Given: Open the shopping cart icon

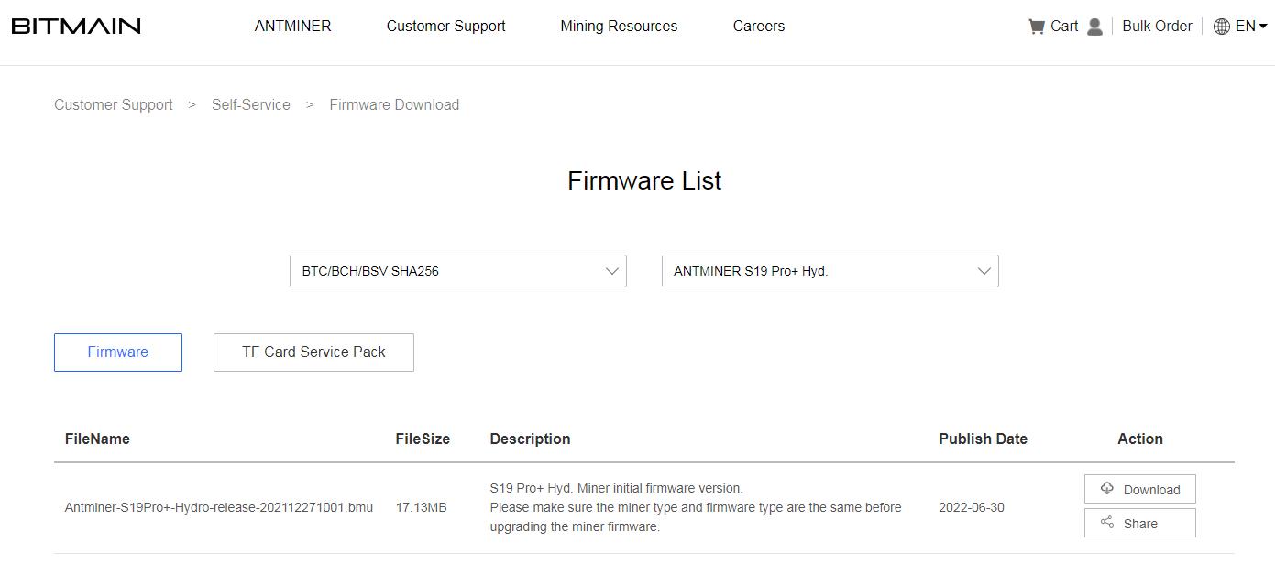Looking at the screenshot, I should (1037, 27).
